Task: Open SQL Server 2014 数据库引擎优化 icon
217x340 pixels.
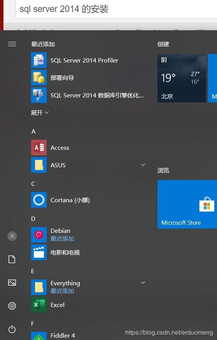Action: click(39, 95)
